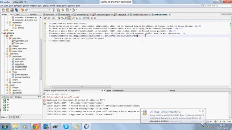Click the red Stop icon in Output panel
This screenshot has width=232, height=130.
(x=44, y=100)
